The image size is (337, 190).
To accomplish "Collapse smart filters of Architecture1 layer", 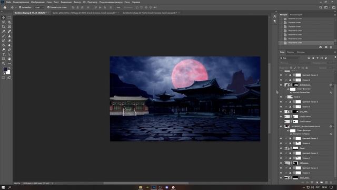I will pyautogui.click(x=333, y=85).
